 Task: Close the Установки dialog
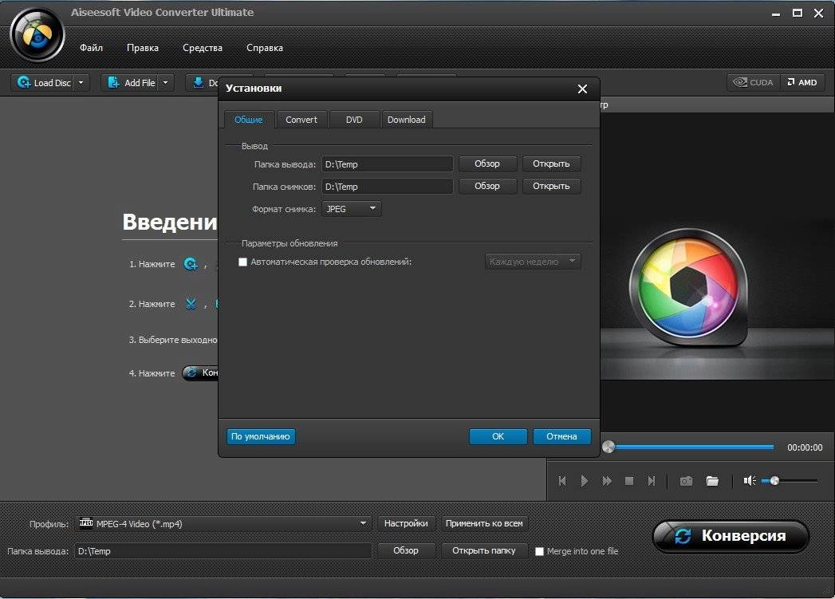[582, 89]
